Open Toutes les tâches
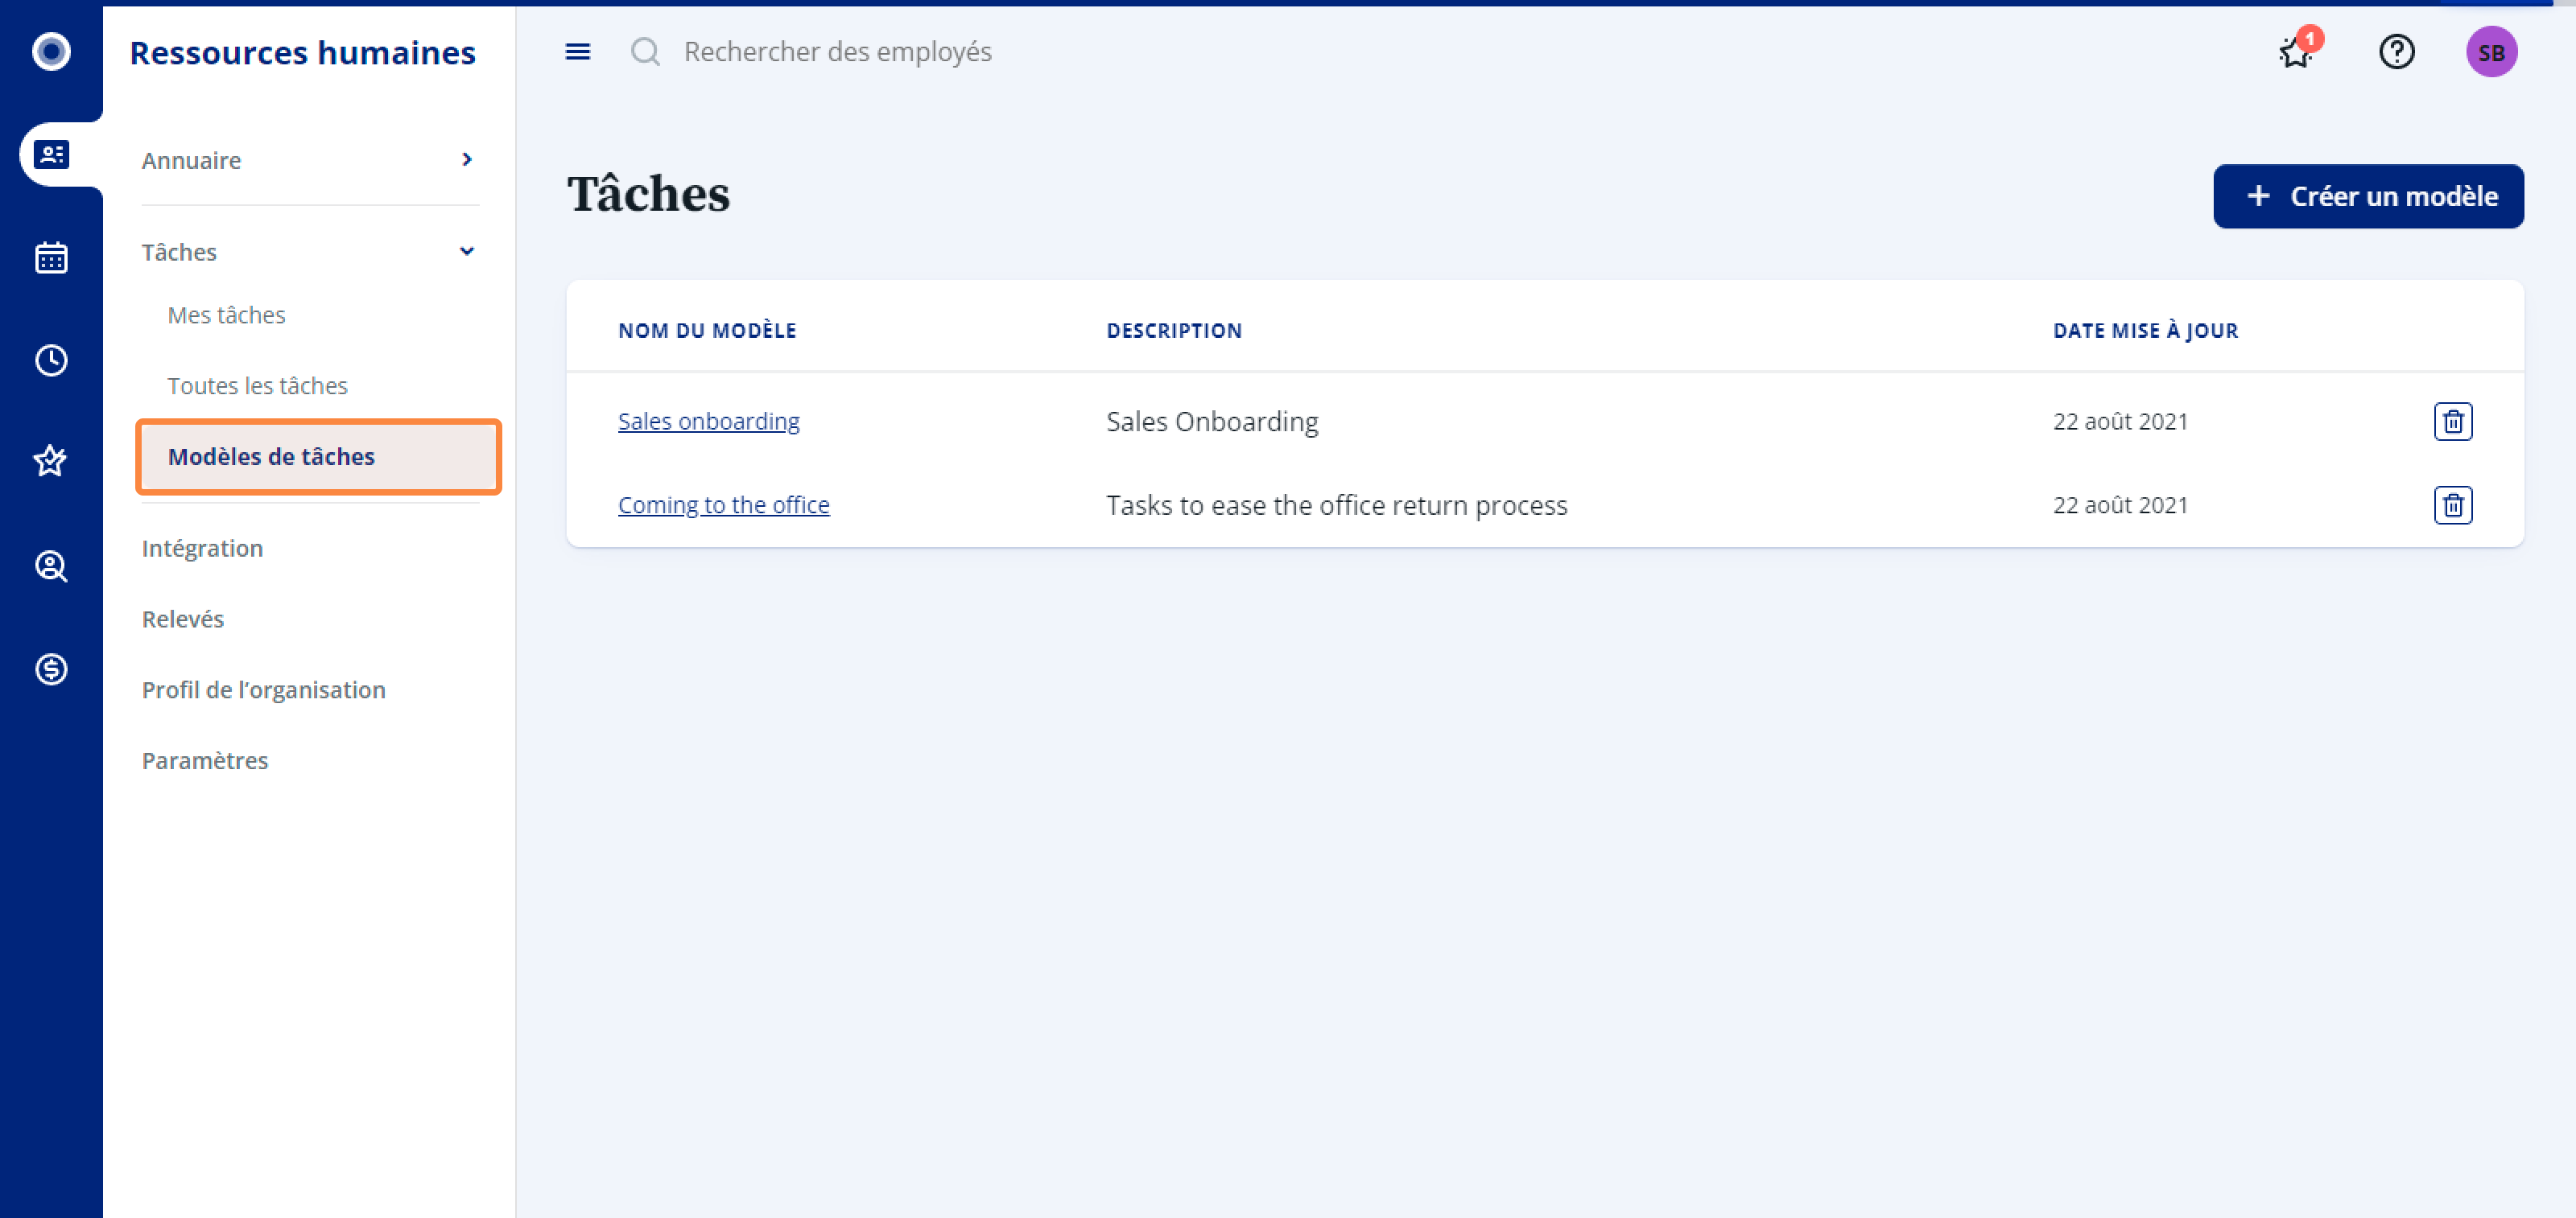The width and height of the screenshot is (2576, 1218). [257, 385]
